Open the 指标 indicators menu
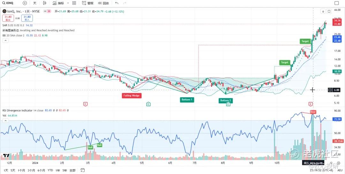 [x=58, y=3]
